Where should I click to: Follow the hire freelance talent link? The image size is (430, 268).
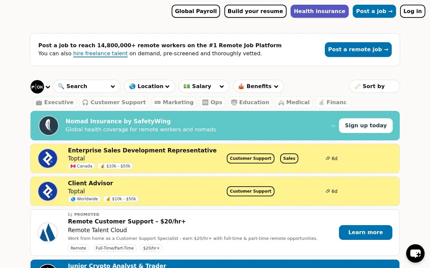tap(100, 54)
